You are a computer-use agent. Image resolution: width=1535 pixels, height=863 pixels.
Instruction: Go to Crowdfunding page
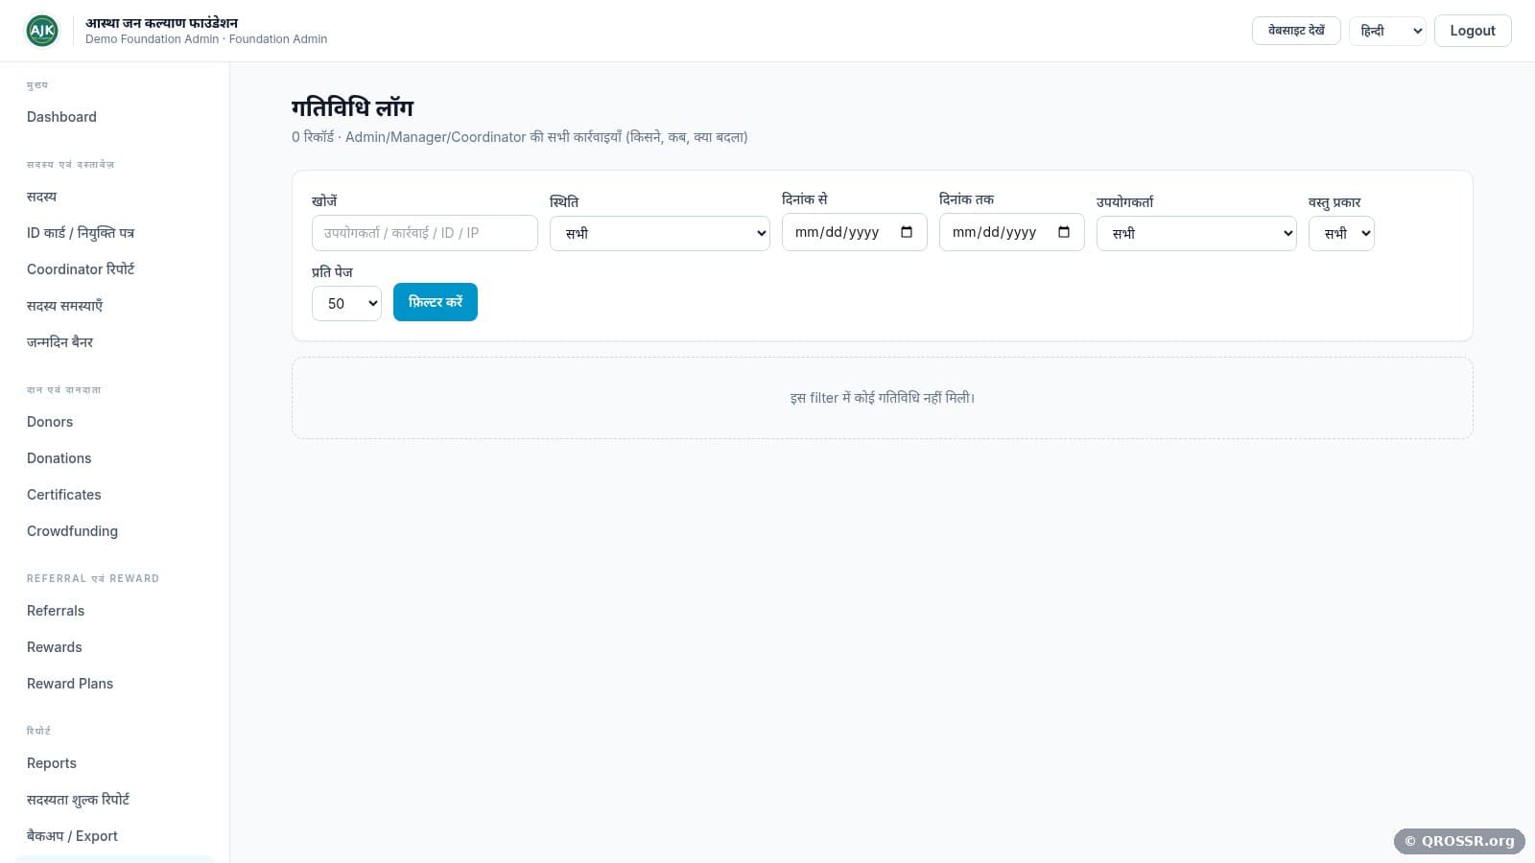point(72,531)
